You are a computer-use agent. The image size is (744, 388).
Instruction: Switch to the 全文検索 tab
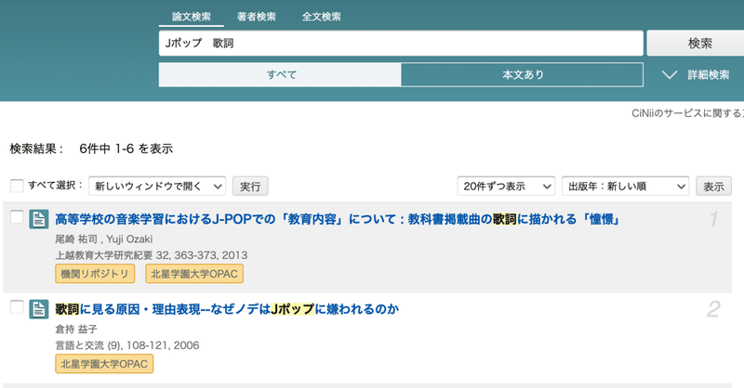pyautogui.click(x=321, y=17)
